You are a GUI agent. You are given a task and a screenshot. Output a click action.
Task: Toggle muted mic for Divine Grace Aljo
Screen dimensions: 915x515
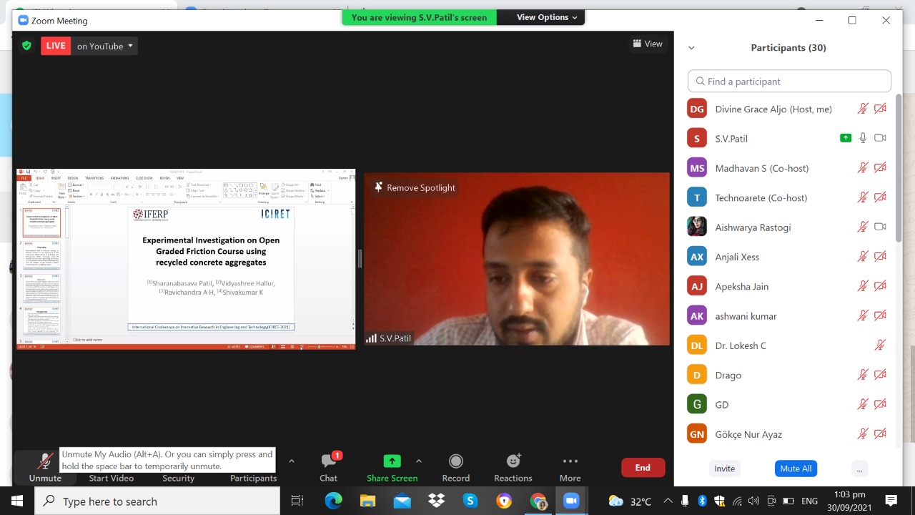pyautogui.click(x=863, y=109)
